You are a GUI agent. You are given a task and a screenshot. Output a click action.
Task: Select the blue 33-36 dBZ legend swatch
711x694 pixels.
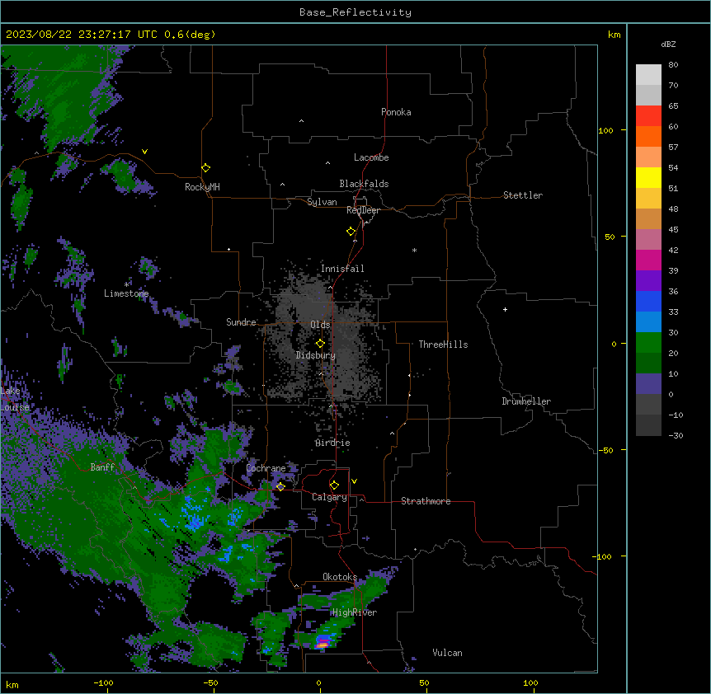coord(648,301)
